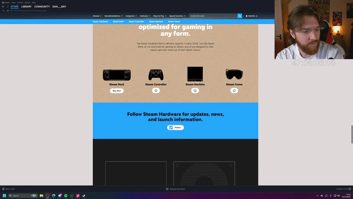Screen dimensions: 353x199
Task: Click the volume icon in the system tray
Action: (338, 196)
